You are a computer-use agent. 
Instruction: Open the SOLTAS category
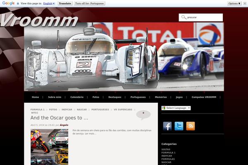(166, 149)
